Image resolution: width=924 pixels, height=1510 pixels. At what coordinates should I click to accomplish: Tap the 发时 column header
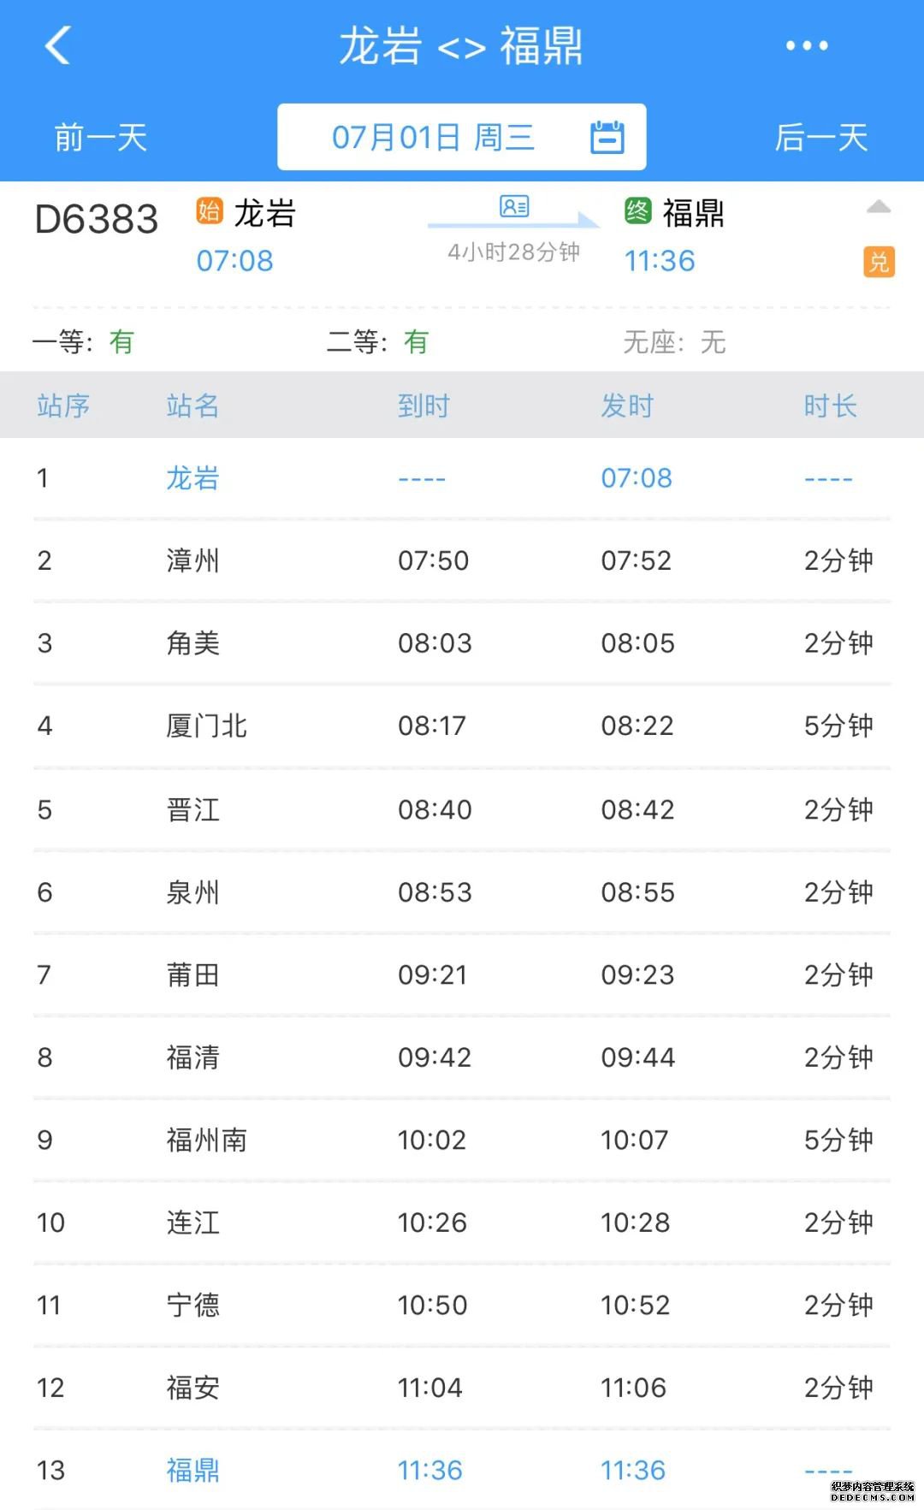click(627, 406)
